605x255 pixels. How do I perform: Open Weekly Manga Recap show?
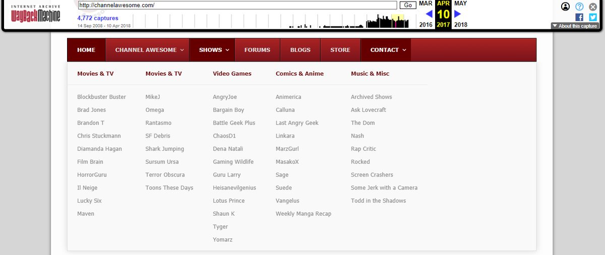304,214
